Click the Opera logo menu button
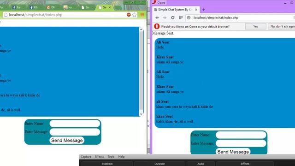 (159, 2)
